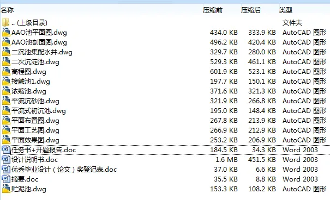Click the 420.4 KB compressed size
330x200 pixels.
click(x=262, y=42)
